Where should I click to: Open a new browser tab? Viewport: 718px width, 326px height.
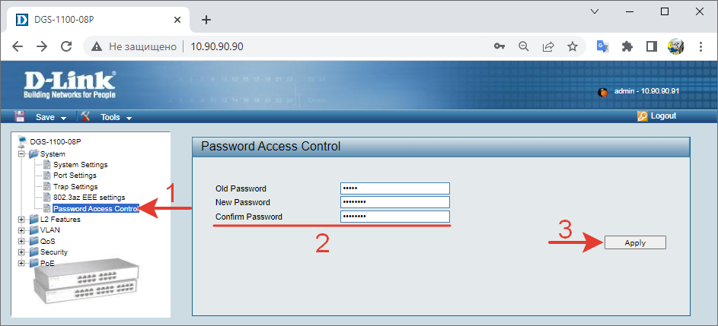pos(206,20)
